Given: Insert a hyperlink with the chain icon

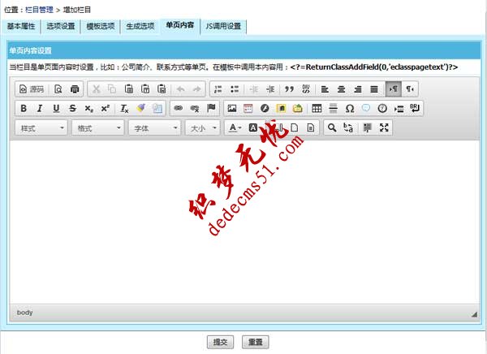Looking at the screenshot, I should pyautogui.click(x=179, y=108).
